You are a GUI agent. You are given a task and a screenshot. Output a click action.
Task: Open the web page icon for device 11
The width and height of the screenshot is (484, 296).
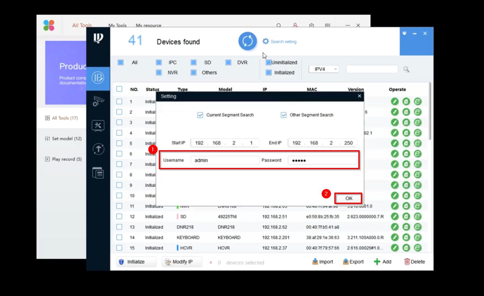click(x=418, y=206)
